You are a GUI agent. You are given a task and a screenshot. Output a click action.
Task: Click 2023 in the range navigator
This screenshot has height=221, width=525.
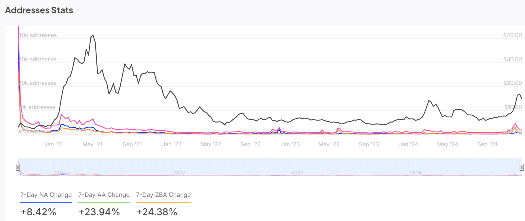[x=297, y=173]
